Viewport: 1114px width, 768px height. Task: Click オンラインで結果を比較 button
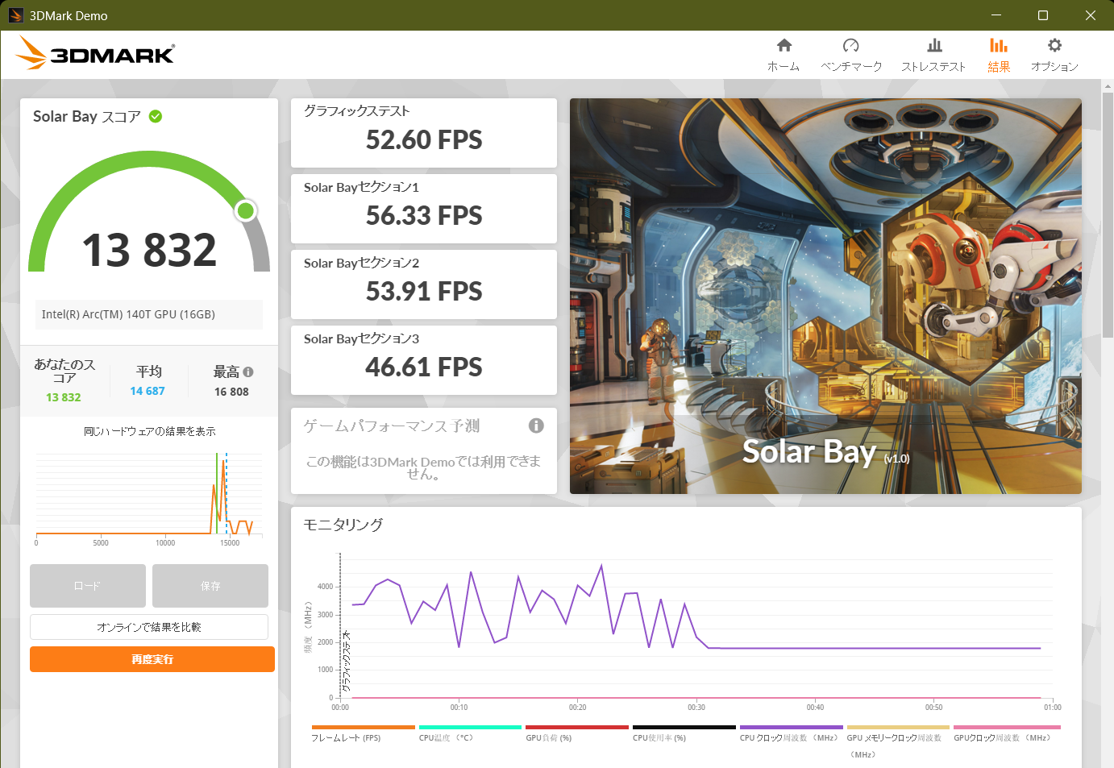149,627
